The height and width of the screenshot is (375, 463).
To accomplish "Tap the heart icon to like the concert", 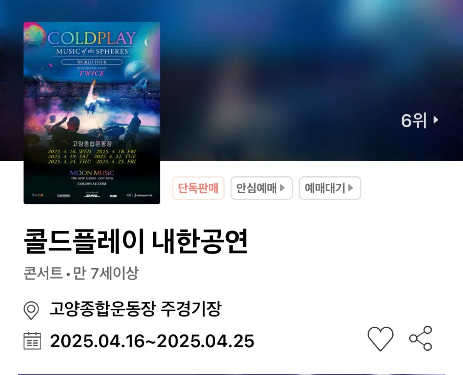I will click(380, 338).
